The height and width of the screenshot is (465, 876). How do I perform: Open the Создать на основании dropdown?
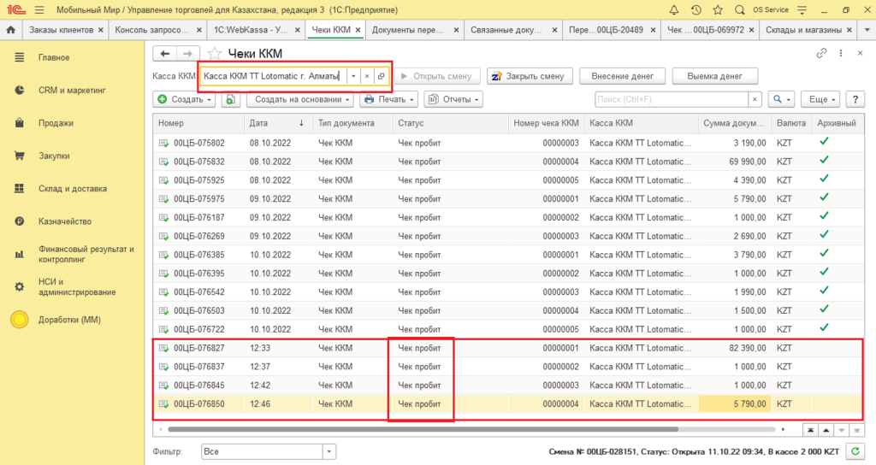pyautogui.click(x=300, y=99)
